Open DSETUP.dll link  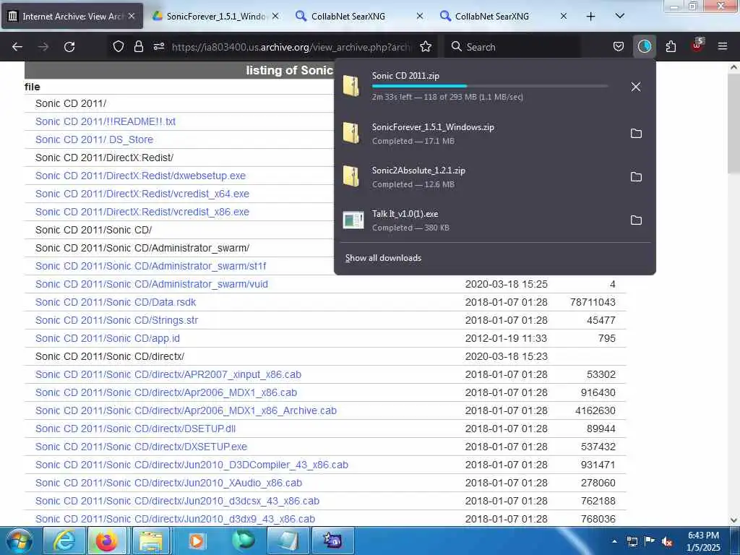[135, 429]
